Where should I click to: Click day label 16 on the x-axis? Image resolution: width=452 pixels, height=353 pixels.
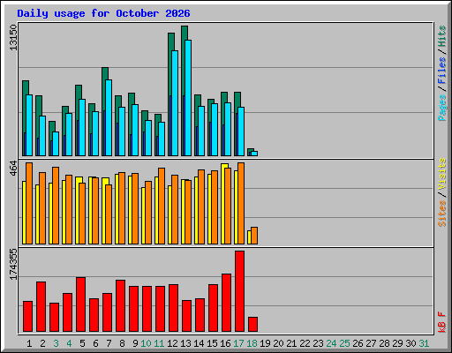[x=225, y=343]
